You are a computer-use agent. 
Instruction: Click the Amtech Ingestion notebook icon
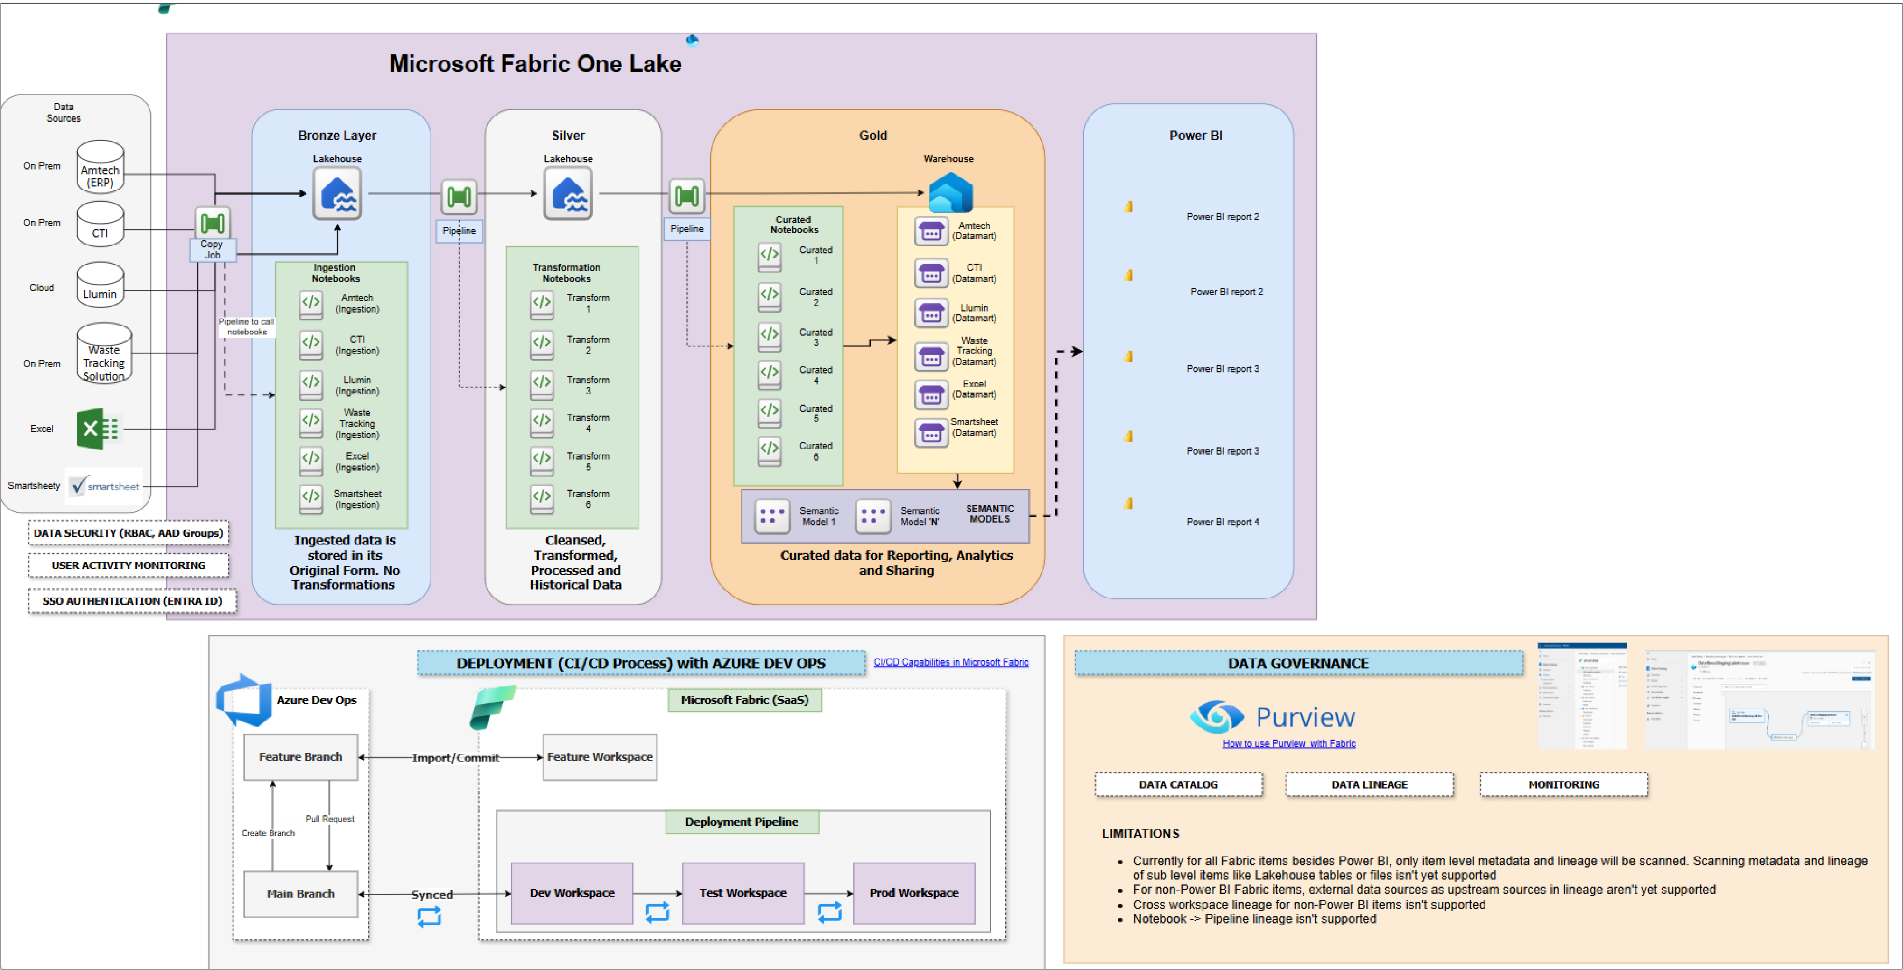pyautogui.click(x=310, y=304)
